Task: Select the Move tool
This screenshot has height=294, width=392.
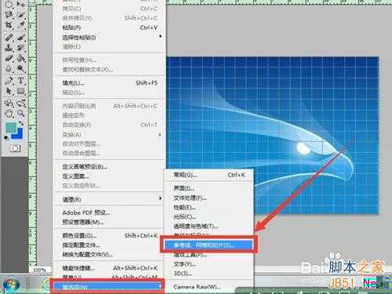Action: (20, 4)
